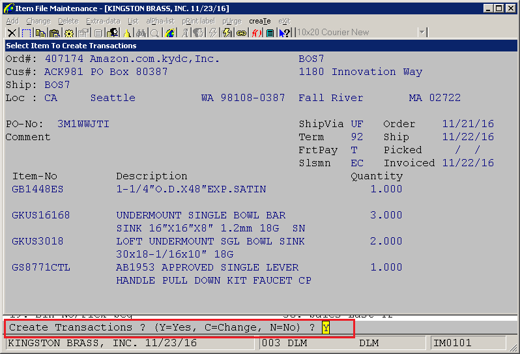Open the creaTe menu
520x354 pixels.
coord(259,22)
